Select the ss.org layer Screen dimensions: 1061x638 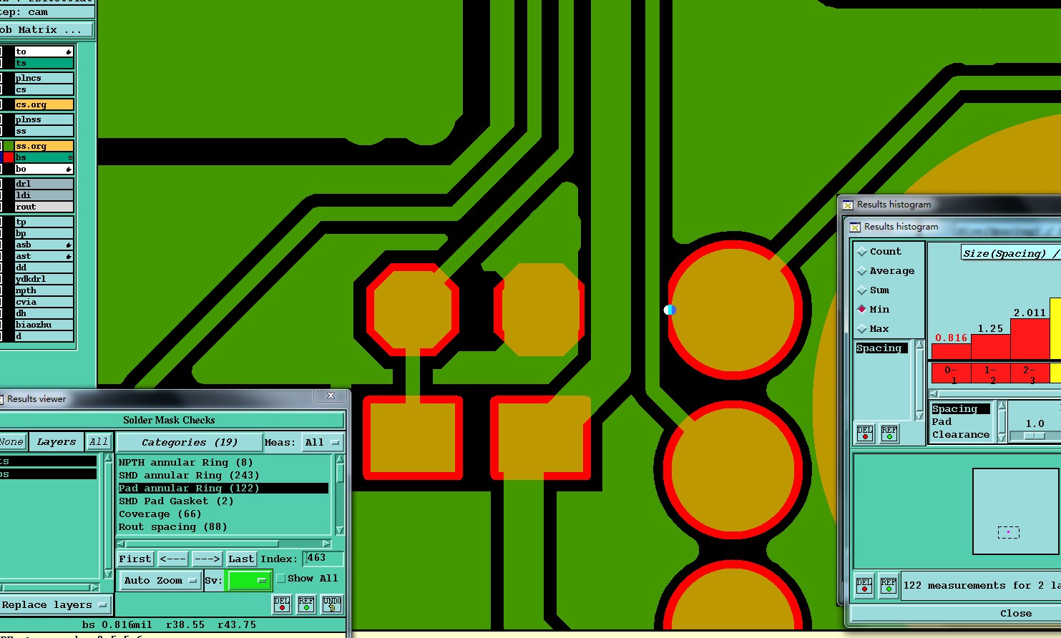pyautogui.click(x=44, y=146)
